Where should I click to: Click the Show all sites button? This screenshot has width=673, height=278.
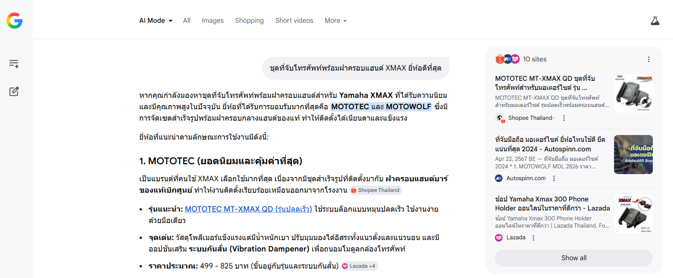pyautogui.click(x=574, y=258)
